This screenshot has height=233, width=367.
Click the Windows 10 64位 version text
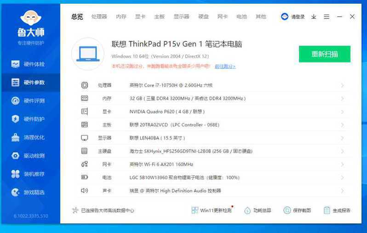tap(160, 56)
